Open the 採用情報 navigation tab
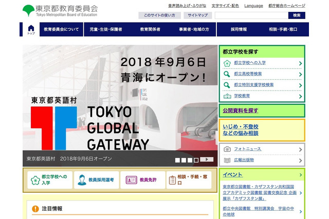 [x=239, y=29]
